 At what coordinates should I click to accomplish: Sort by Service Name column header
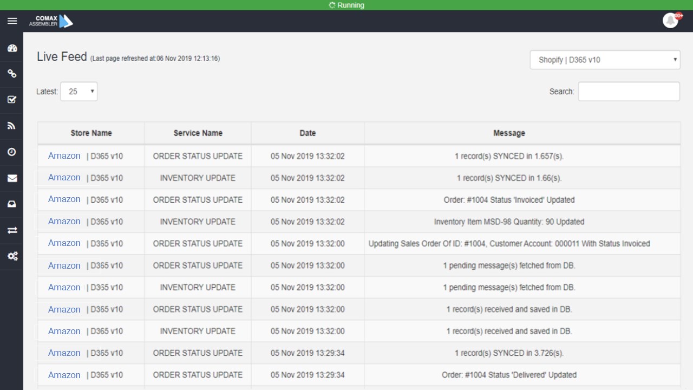click(x=198, y=133)
